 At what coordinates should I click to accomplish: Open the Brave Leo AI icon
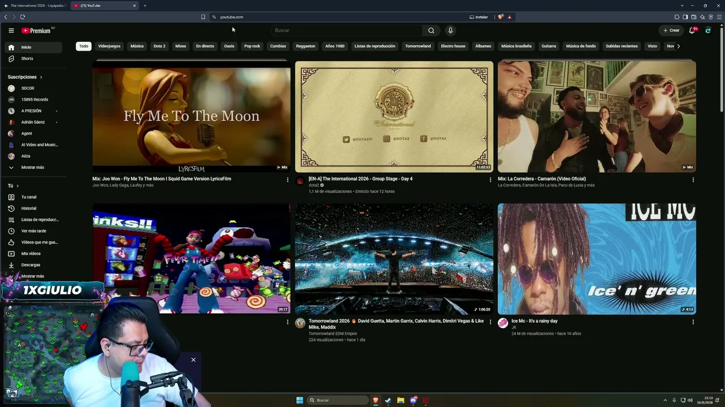(702, 17)
